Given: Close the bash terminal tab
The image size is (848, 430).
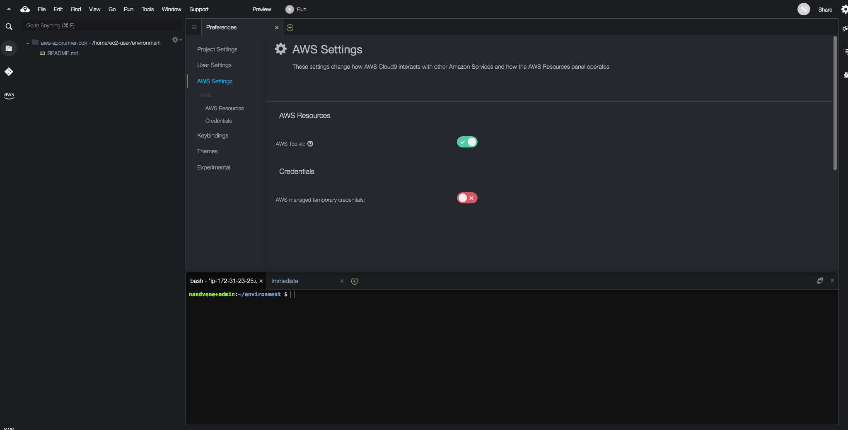Looking at the screenshot, I should [261, 281].
